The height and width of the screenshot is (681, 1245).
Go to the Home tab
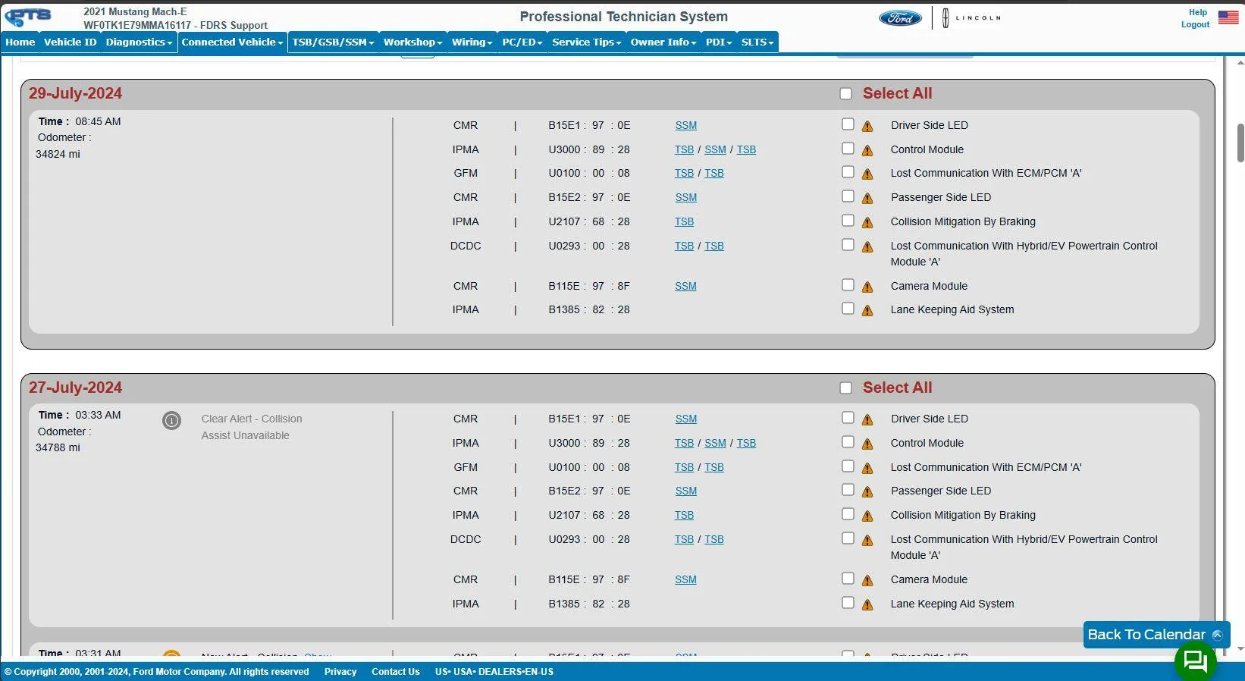[20, 42]
